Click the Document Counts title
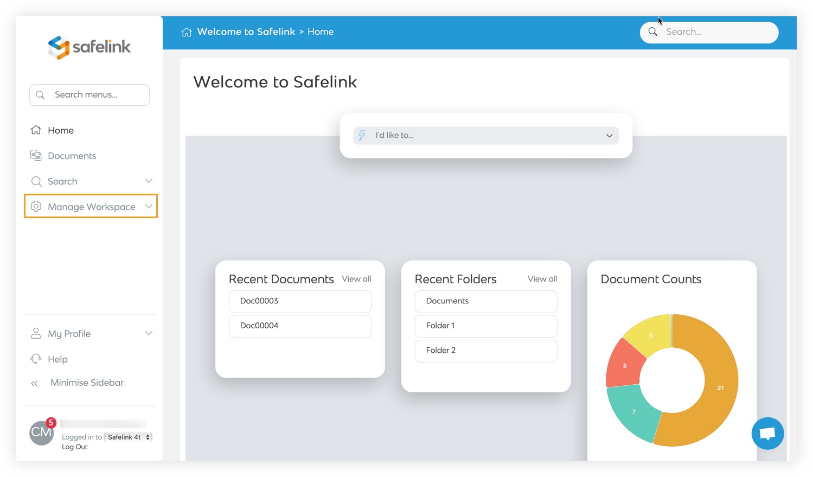Viewport: 813px width, 477px height. (x=651, y=279)
